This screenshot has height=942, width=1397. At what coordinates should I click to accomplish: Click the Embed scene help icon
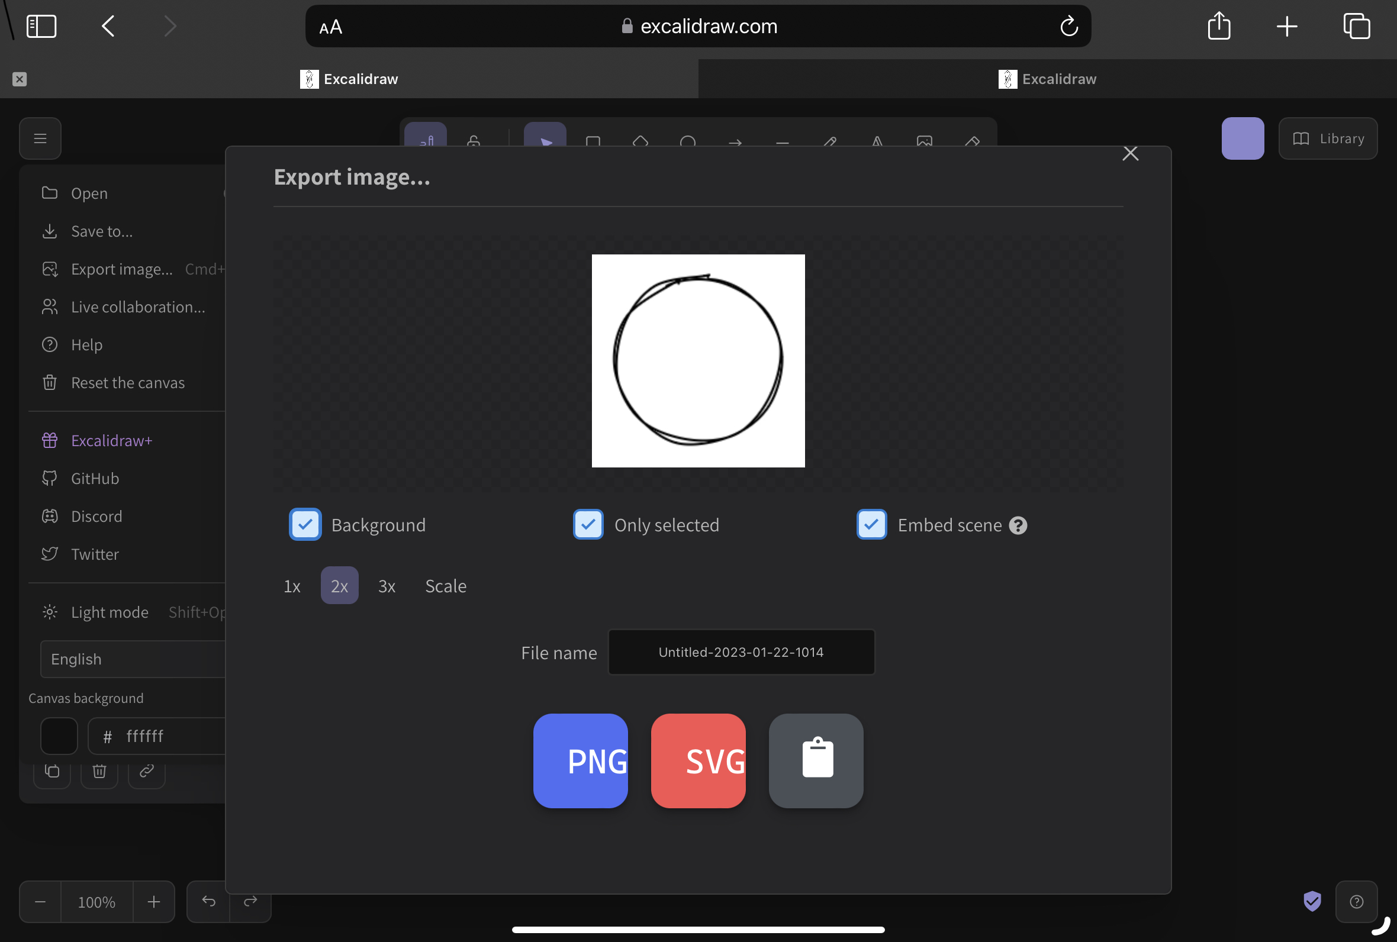1018,525
